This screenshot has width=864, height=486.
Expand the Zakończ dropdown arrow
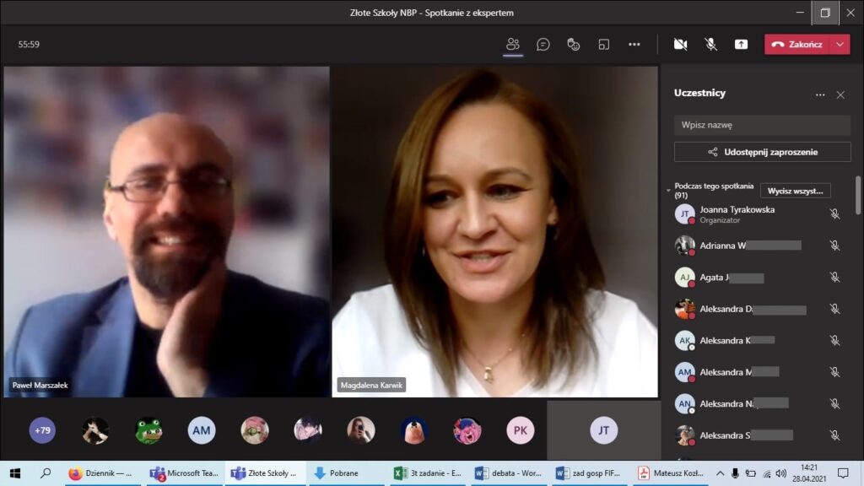[840, 44]
